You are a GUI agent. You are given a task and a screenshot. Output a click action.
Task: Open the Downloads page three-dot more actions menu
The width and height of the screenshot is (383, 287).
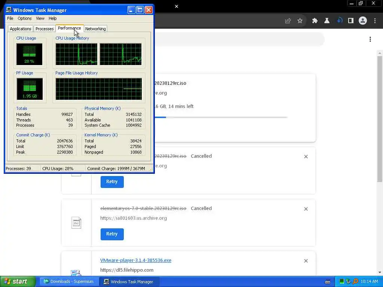coord(370,39)
